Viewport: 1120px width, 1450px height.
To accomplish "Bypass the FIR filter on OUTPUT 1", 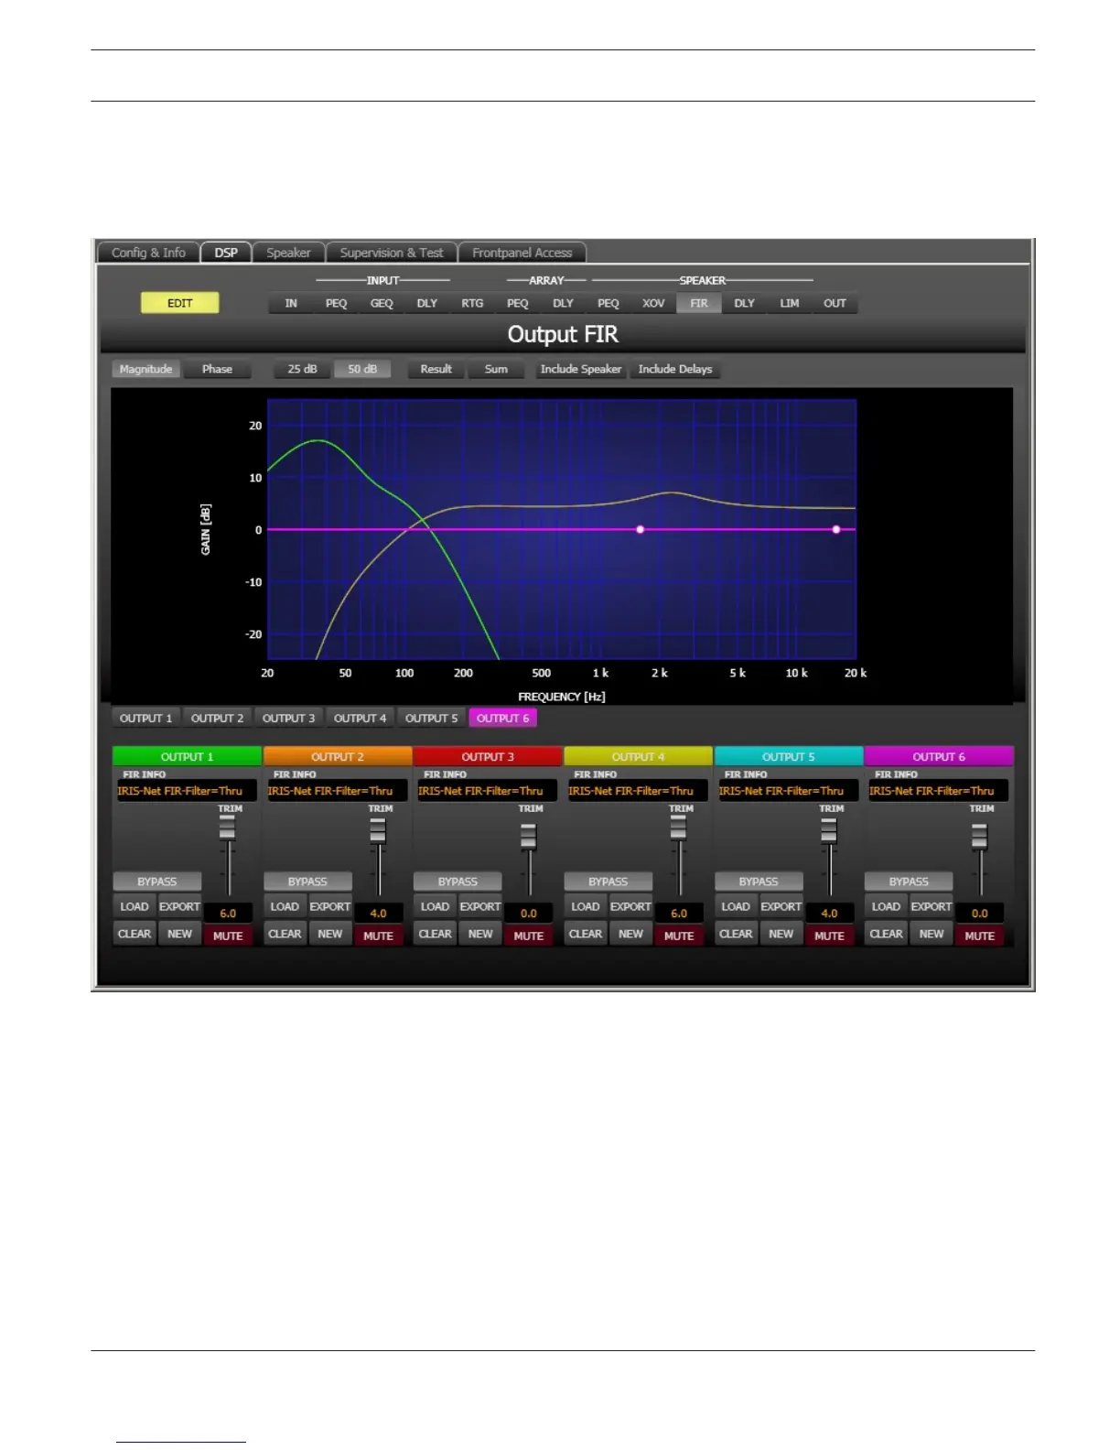I will [x=157, y=882].
